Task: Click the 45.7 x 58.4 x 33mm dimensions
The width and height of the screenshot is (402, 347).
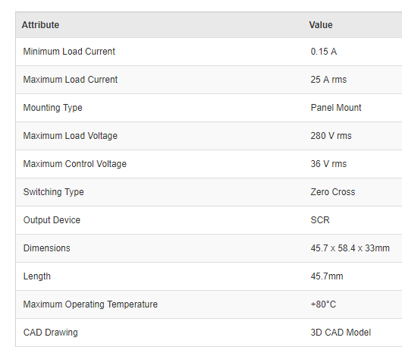Action: coord(350,248)
